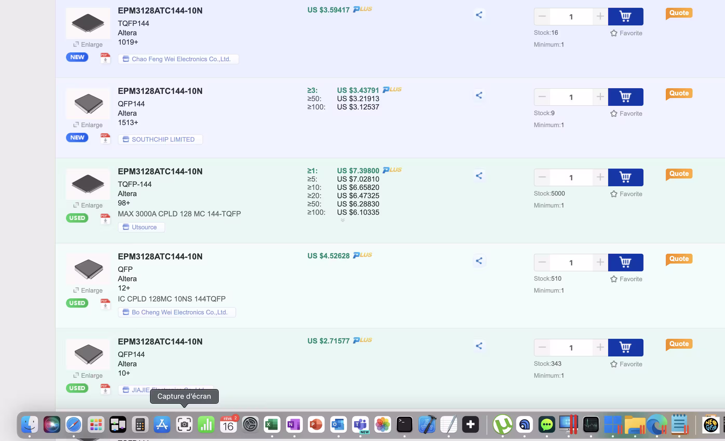The image size is (725, 441).
Task: Download the PDF datasheet for Bo Cheng Wei listing
Action: pyautogui.click(x=105, y=304)
